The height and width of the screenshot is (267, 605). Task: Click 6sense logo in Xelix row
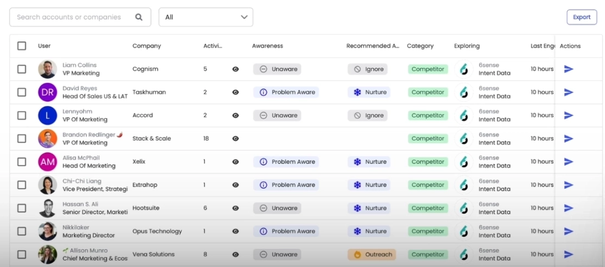point(463,162)
